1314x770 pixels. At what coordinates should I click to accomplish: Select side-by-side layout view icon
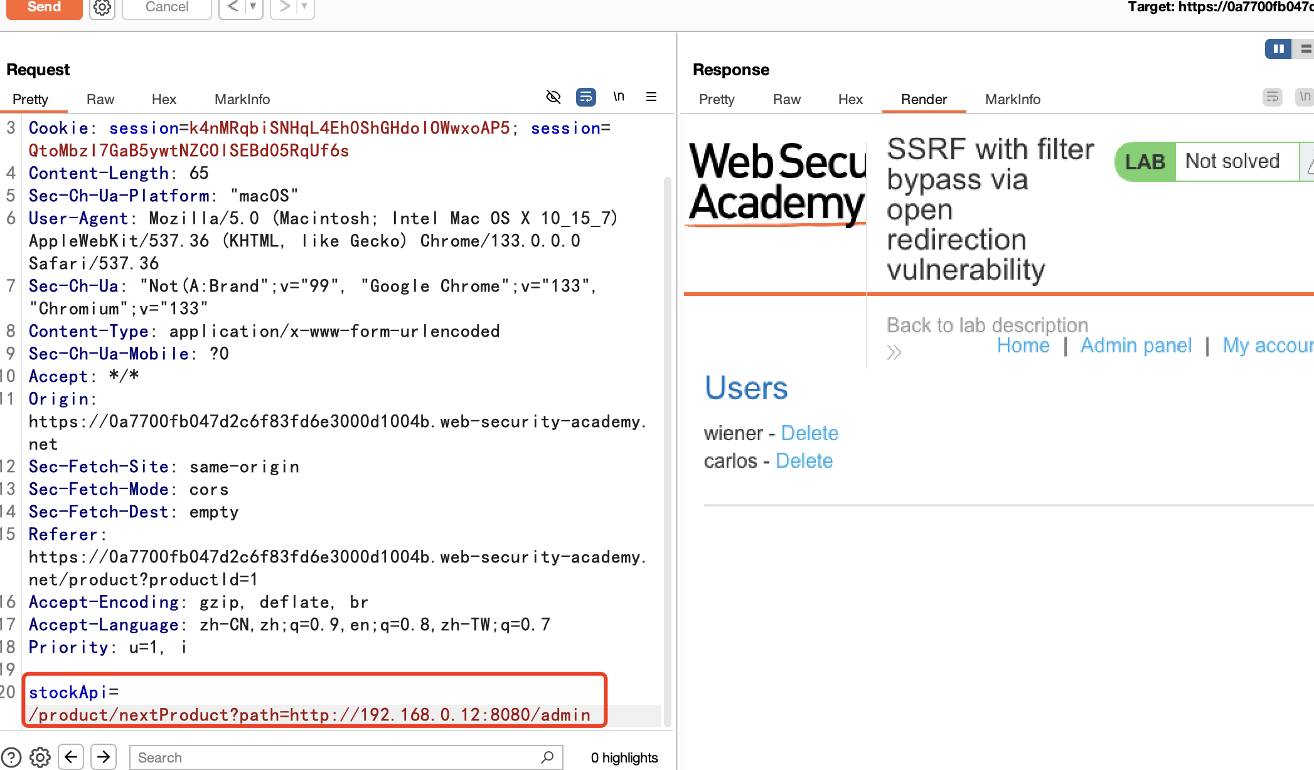pos(1278,49)
